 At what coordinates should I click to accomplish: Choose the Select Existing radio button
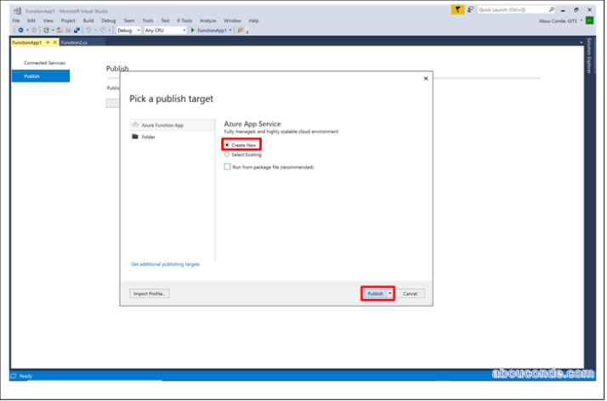(227, 155)
